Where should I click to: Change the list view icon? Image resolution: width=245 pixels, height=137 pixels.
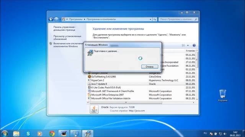click(183, 45)
